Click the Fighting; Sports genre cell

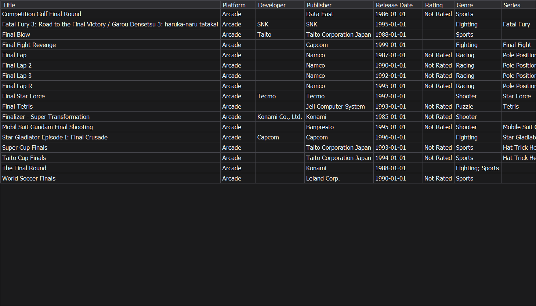[x=477, y=168]
